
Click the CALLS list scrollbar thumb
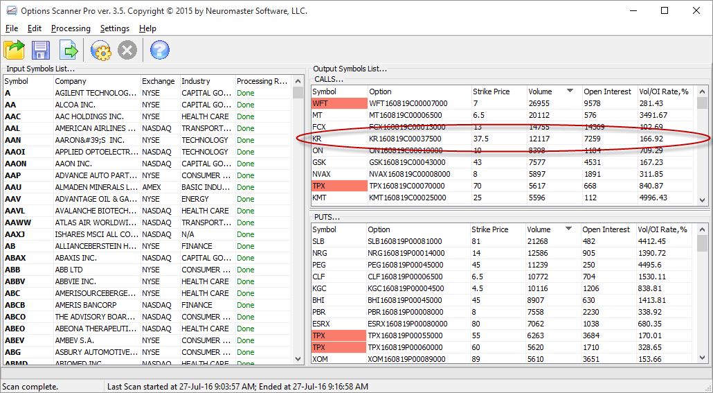tap(702, 103)
